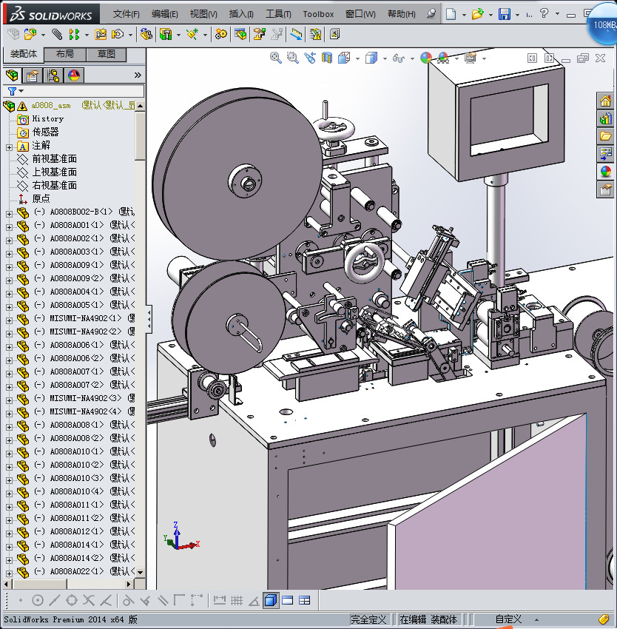Expand the 注解 annotations tree node
The height and width of the screenshot is (629, 617).
pos(9,146)
